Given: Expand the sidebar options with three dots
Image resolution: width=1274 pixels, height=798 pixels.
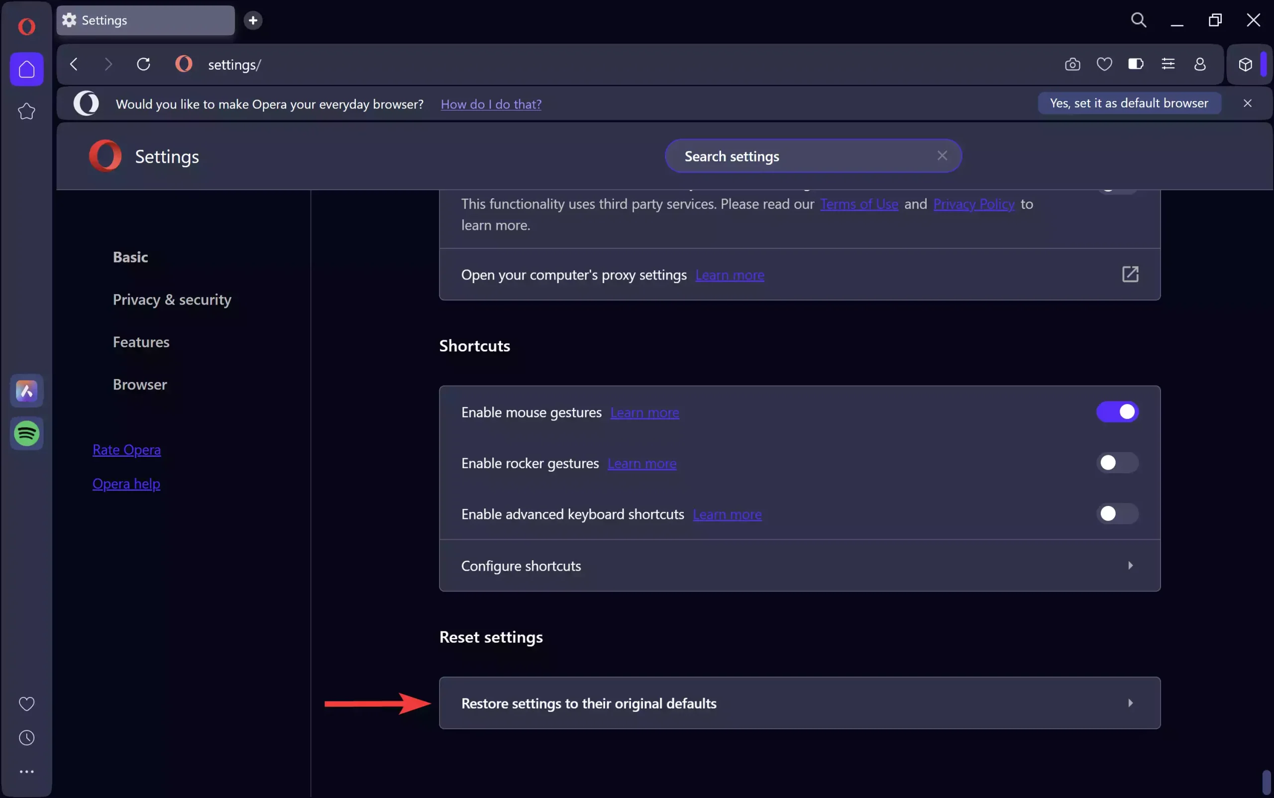Looking at the screenshot, I should (x=26, y=772).
